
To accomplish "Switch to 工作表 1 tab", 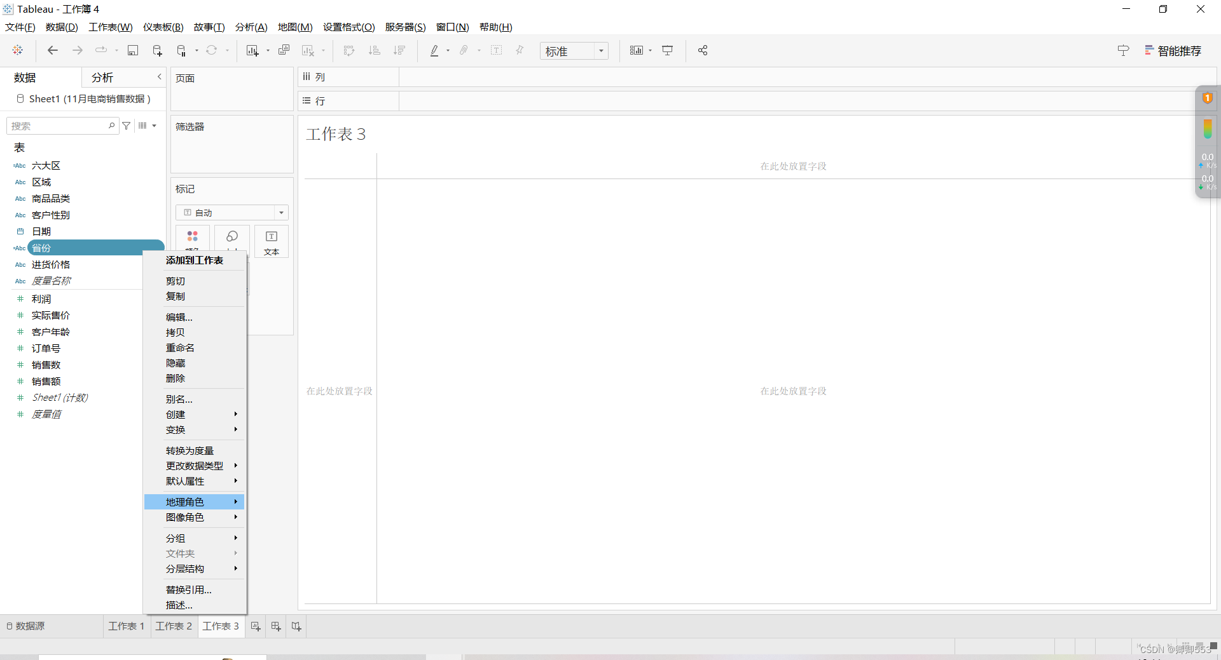I will (127, 626).
